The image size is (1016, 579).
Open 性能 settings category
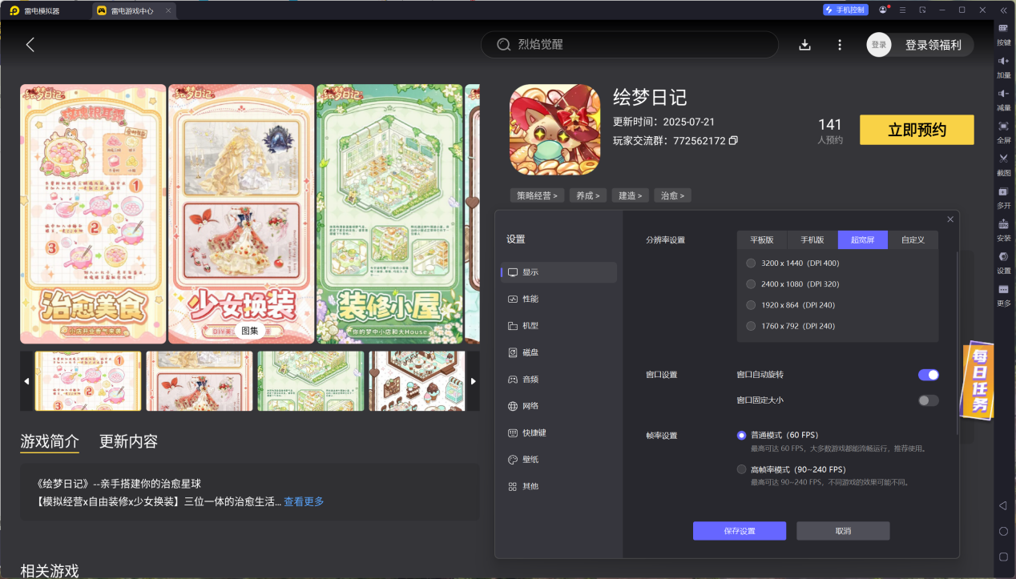click(x=559, y=299)
